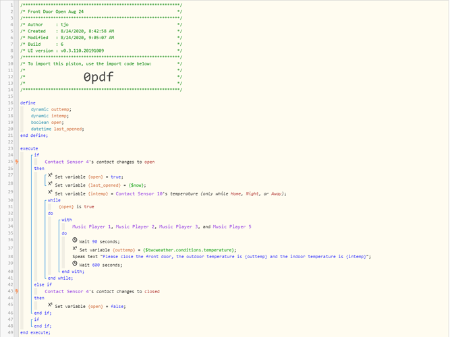Viewport: 452px width, 337px height.
Task: Click the lightning trigger icon on line 43
Action: (x=17, y=291)
